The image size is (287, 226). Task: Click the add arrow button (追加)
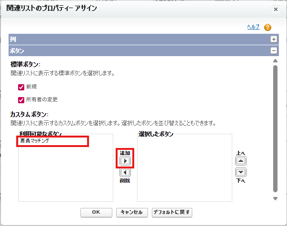(x=125, y=161)
